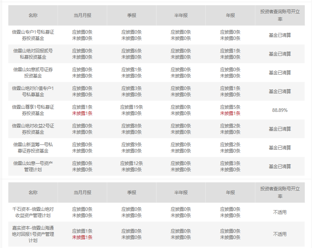Click fund name 倍霖山如意贰号证券投资基金
The height and width of the screenshot is (248, 314).
[x=33, y=73]
